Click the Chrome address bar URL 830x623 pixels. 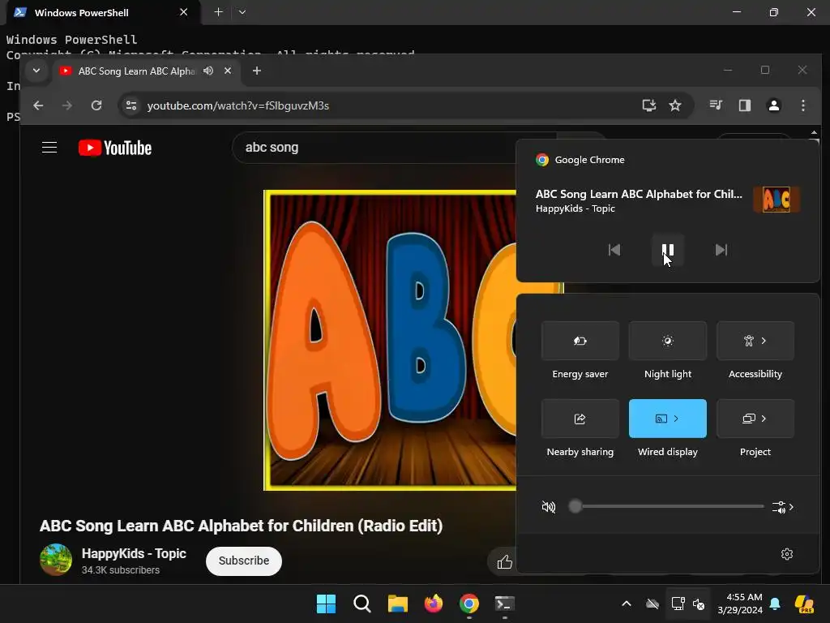(237, 105)
